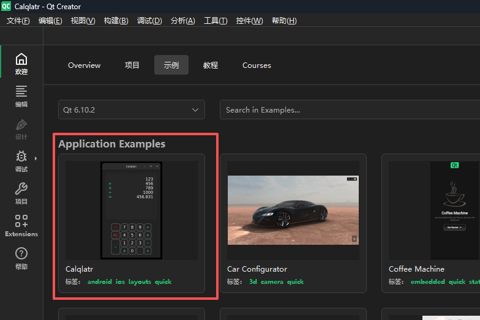Filter by ios tag on Calqlatr
Screen dimensions: 480x320
point(120,281)
